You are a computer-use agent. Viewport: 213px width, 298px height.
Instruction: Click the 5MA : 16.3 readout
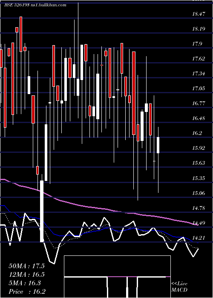[x=25, y=283]
